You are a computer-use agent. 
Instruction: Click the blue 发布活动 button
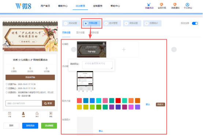click(30, 126)
